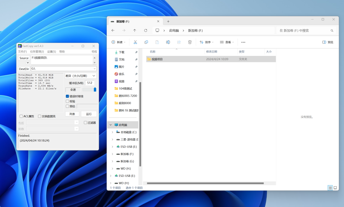Viewport: 344px width, 207px height.
Task: Click the 列表 listing button
Action: [72, 114]
